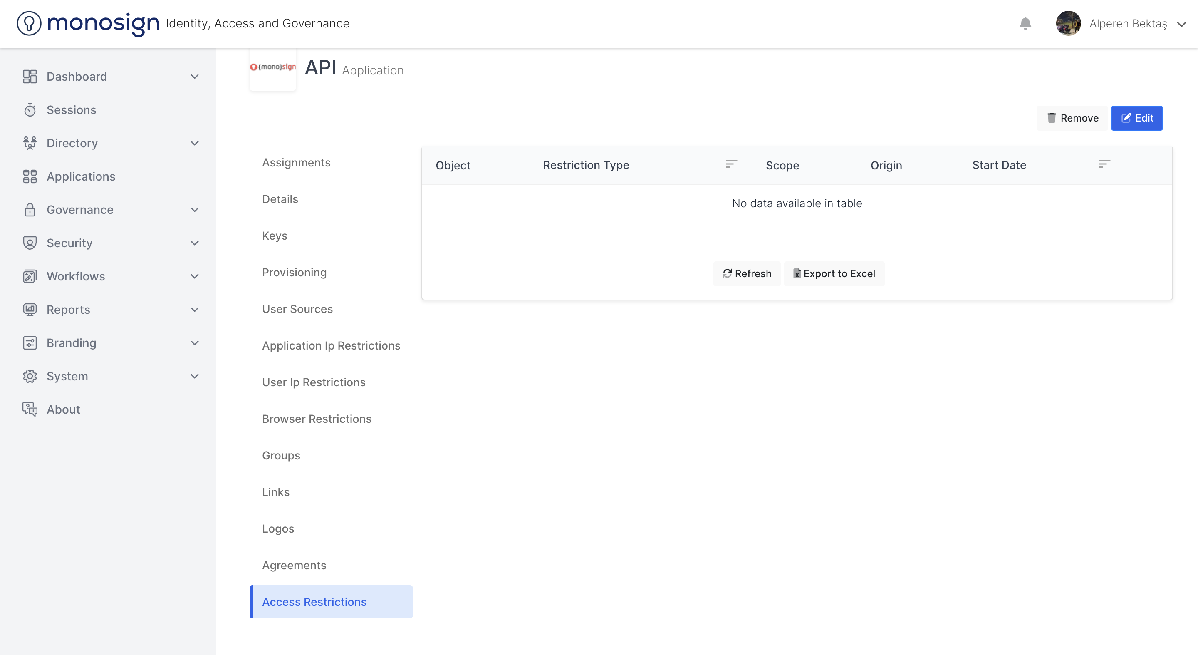Expand the Directory section chevron
Image resolution: width=1198 pixels, height=655 pixels.
[x=194, y=143]
